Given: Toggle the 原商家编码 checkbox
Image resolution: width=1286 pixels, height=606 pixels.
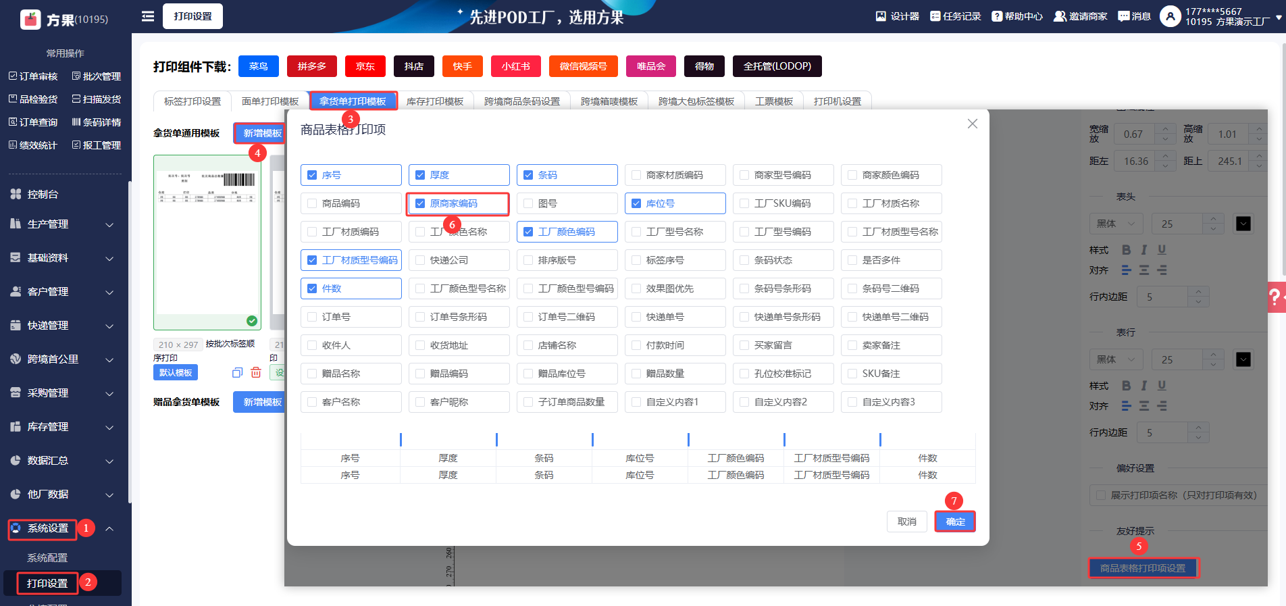Looking at the screenshot, I should pyautogui.click(x=420, y=203).
